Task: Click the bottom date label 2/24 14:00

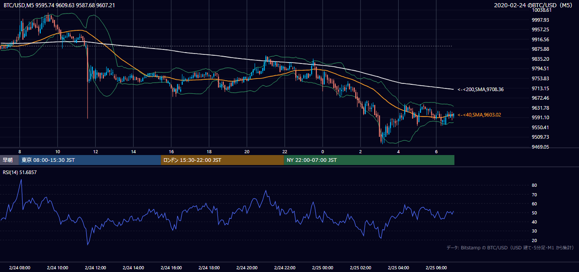Action: pyautogui.click(x=133, y=268)
